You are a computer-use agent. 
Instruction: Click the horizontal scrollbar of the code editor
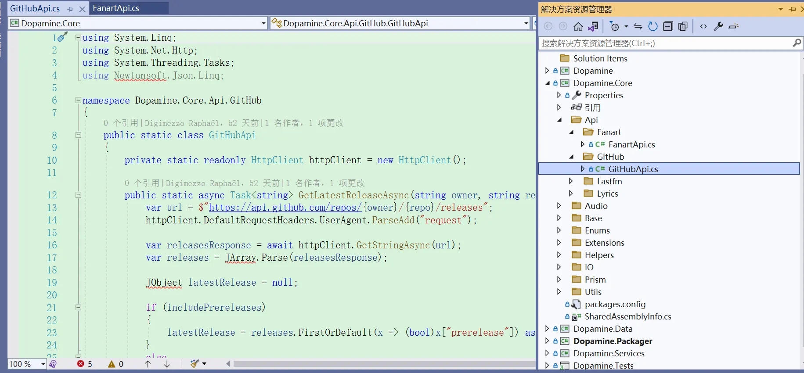pos(382,364)
